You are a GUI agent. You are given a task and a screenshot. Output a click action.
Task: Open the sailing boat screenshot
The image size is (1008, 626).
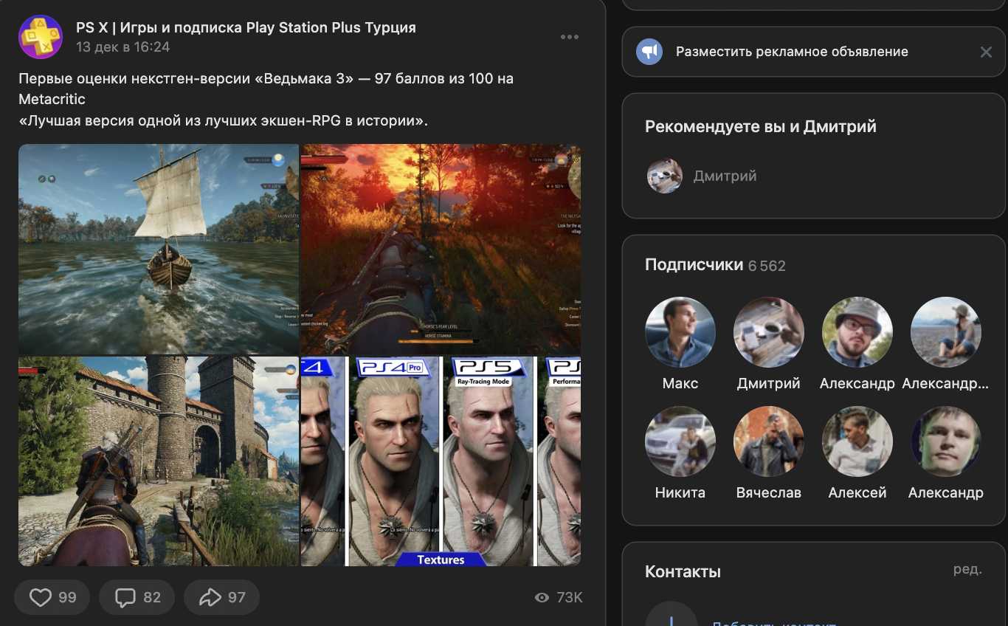159,250
